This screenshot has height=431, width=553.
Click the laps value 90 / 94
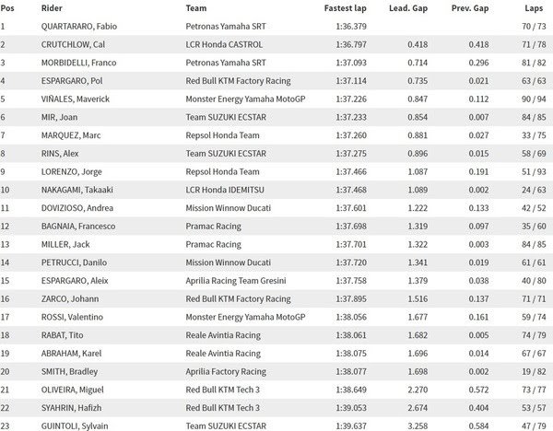534,99
